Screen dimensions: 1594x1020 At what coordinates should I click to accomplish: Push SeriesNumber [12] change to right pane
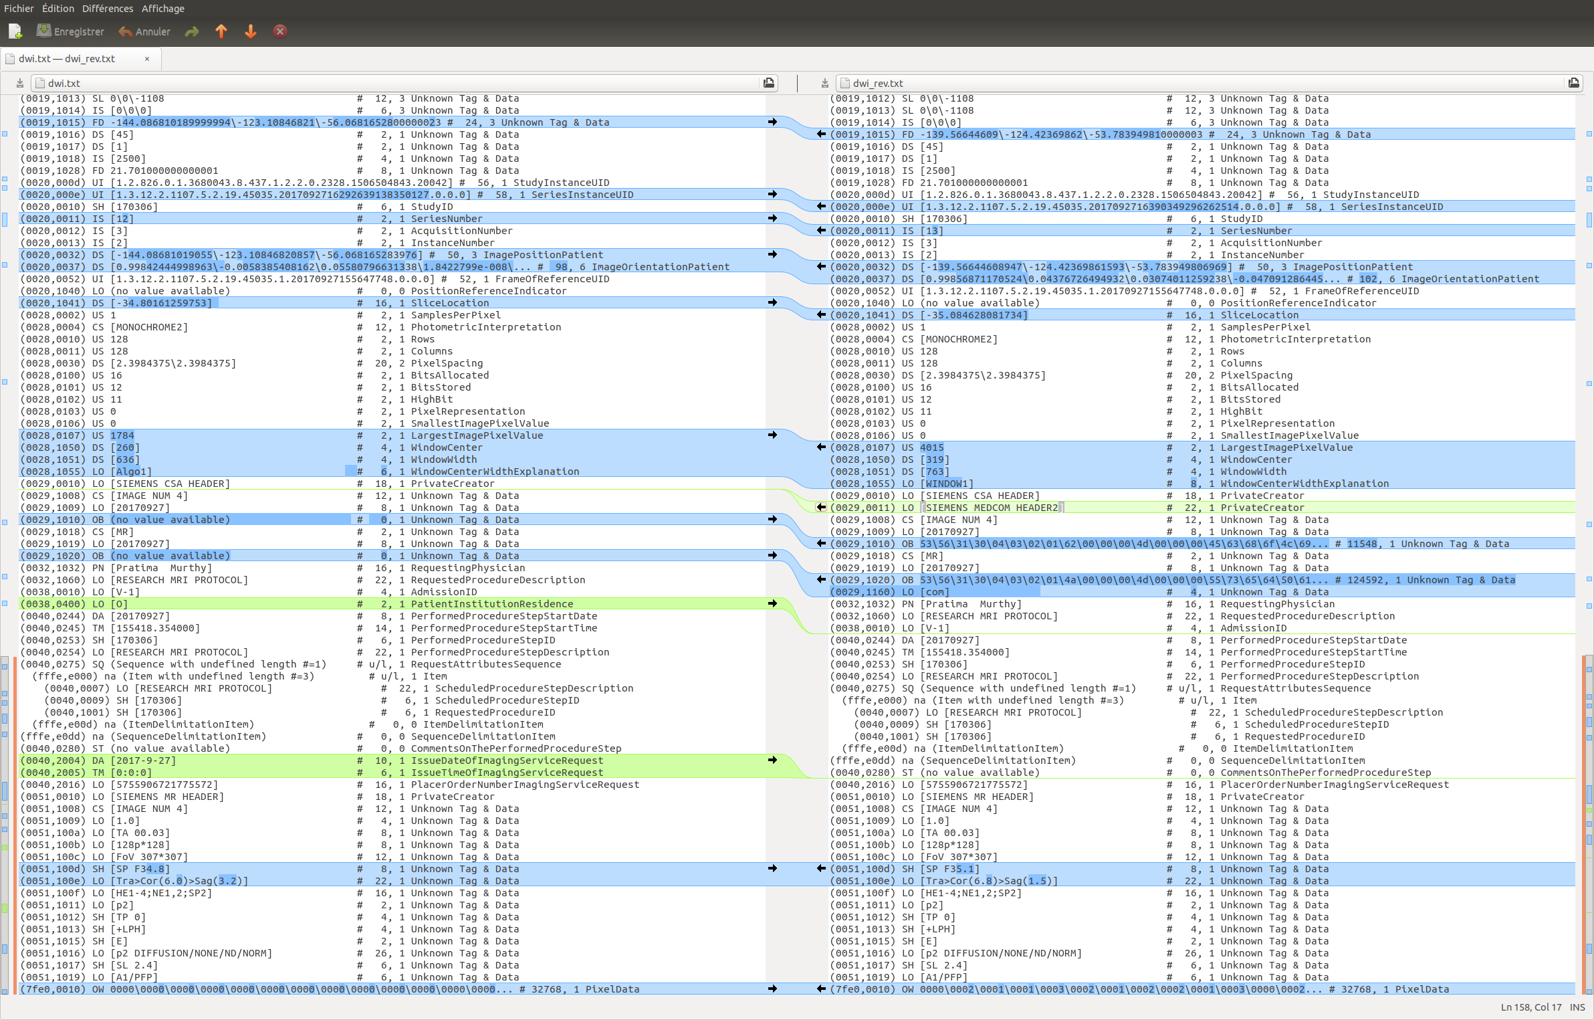[x=772, y=219]
